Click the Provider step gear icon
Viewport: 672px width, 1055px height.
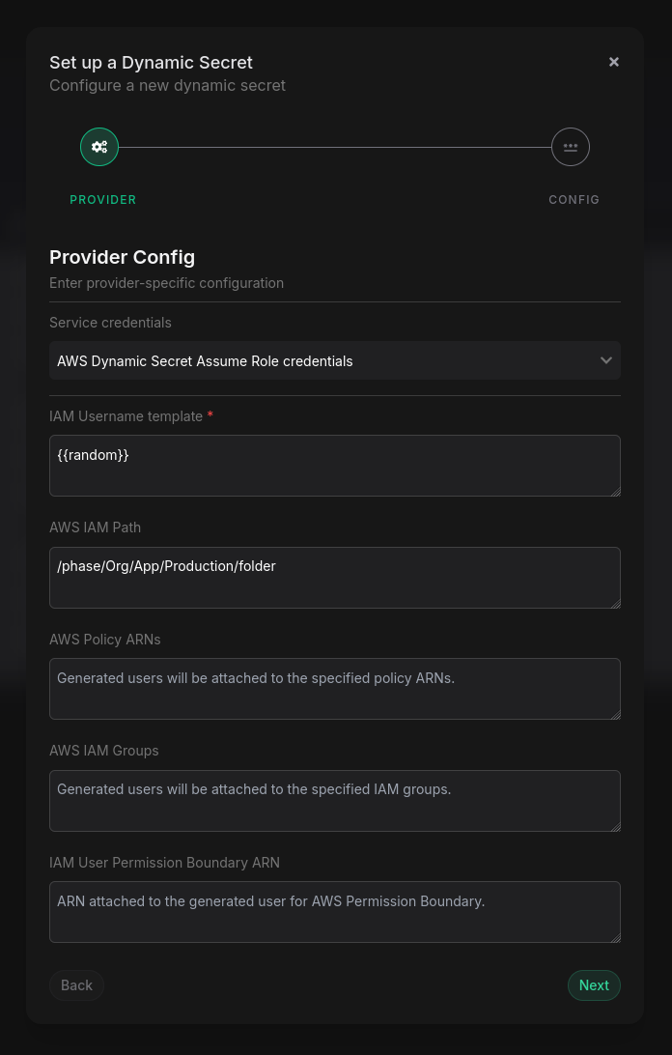click(99, 147)
